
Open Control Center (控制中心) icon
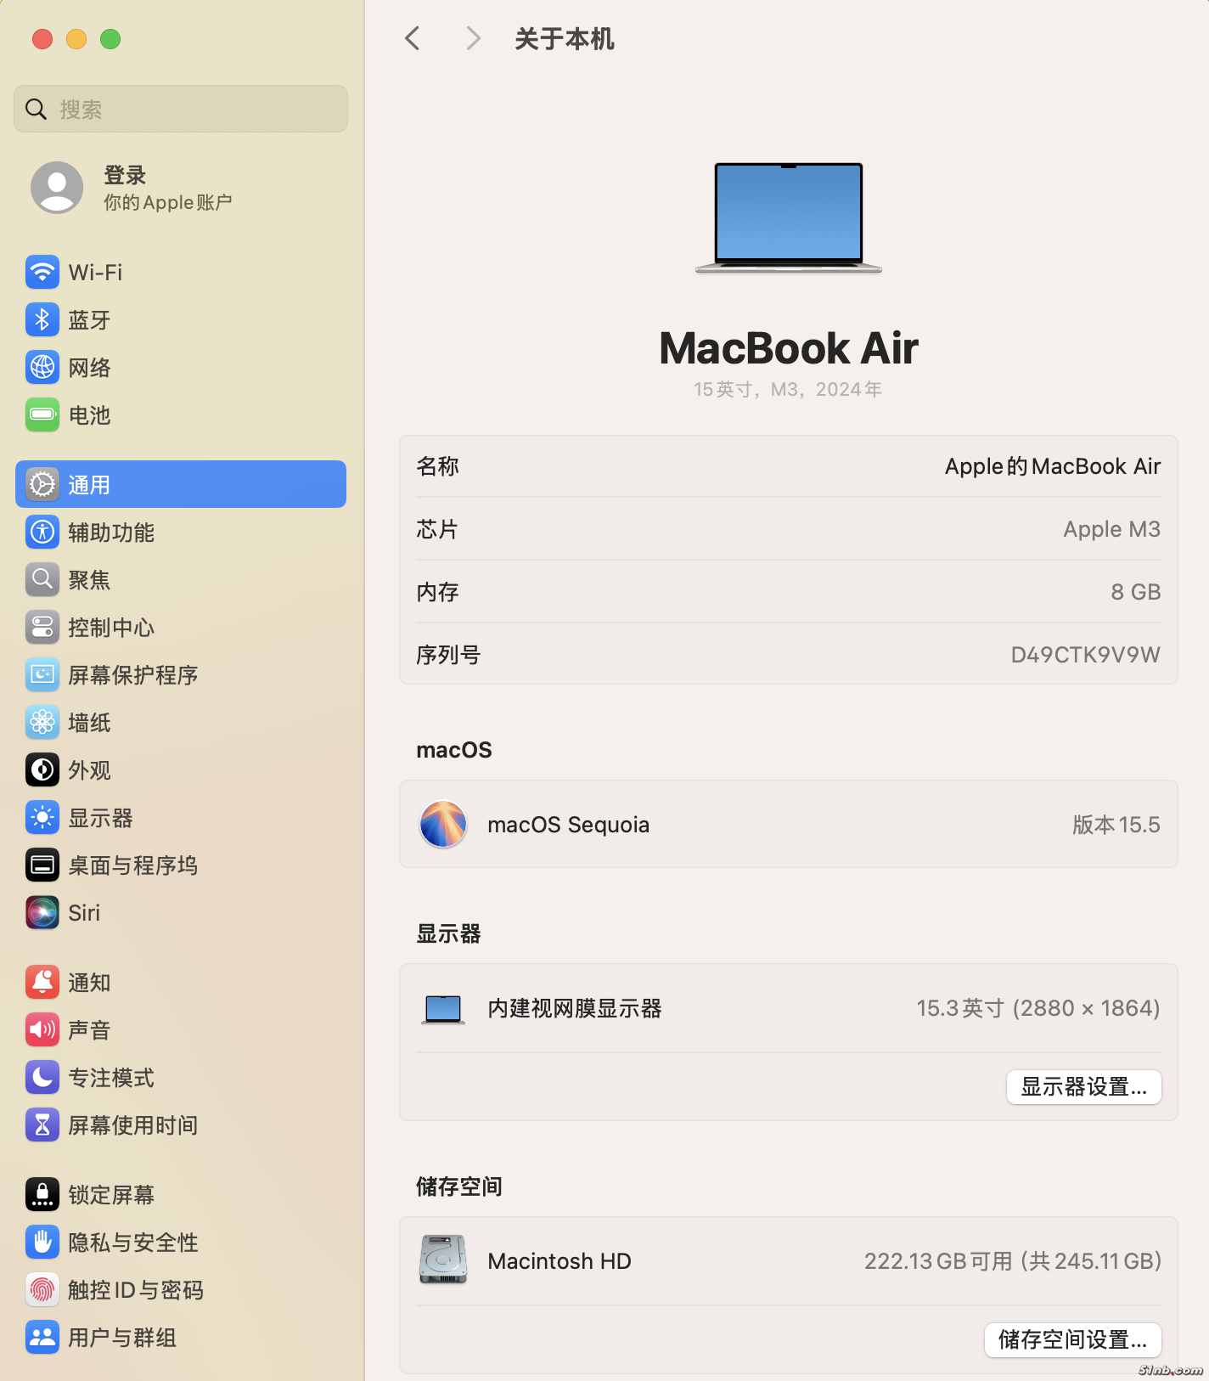pyautogui.click(x=42, y=628)
